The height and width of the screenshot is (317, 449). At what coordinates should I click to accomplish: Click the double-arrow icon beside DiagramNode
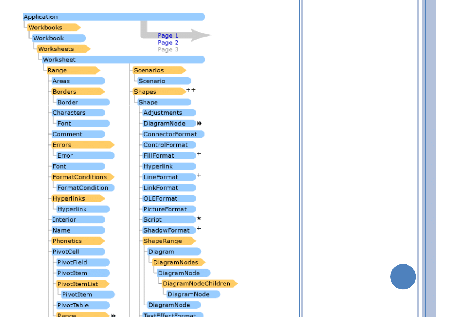coord(199,123)
